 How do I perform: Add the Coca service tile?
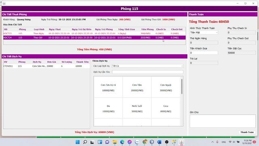pos(166,108)
